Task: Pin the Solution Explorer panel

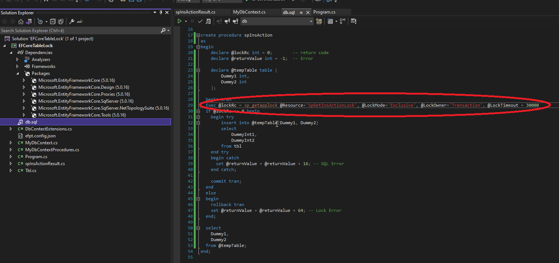Action: [161, 12]
